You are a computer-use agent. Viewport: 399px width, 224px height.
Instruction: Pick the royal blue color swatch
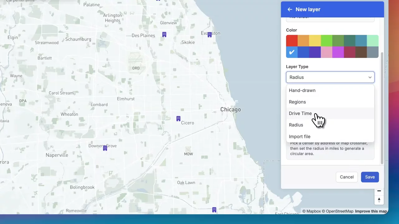pos(303,52)
